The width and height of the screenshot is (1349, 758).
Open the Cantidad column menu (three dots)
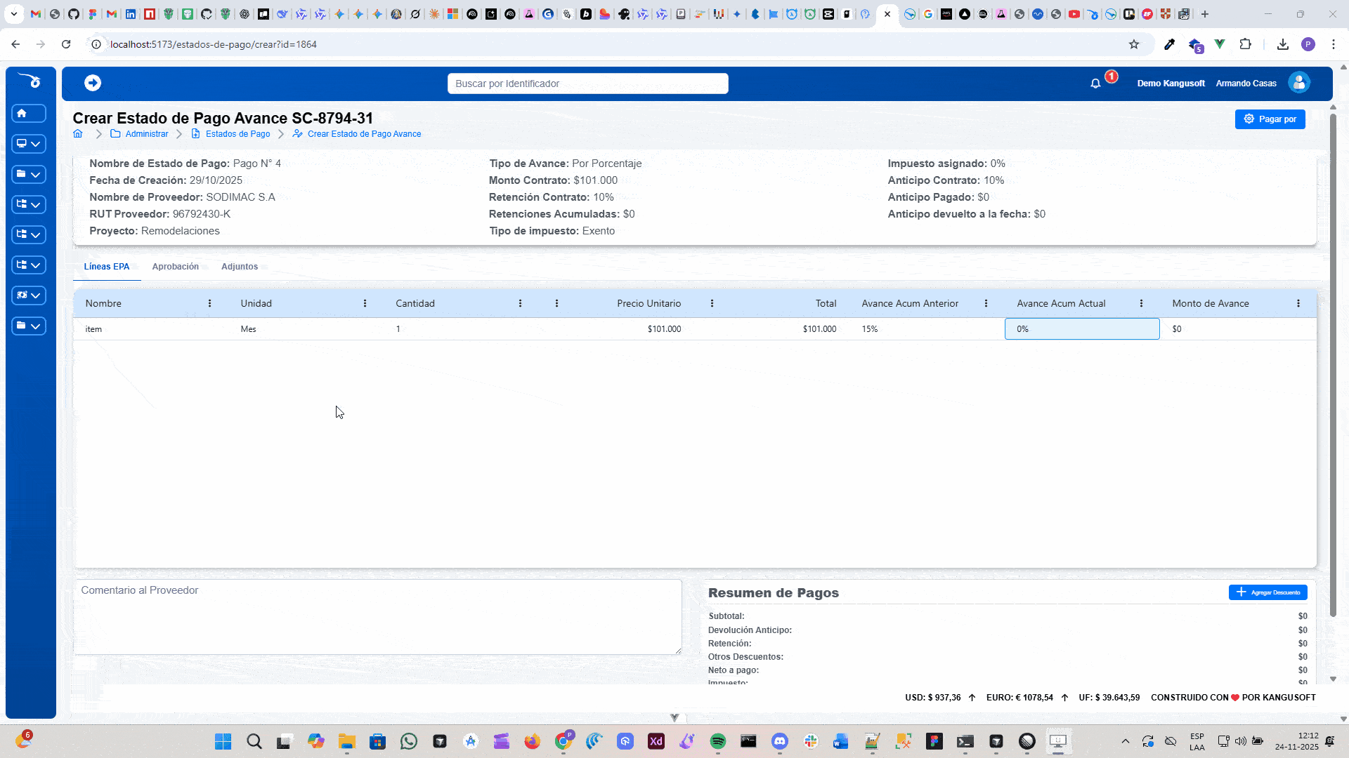coord(520,303)
